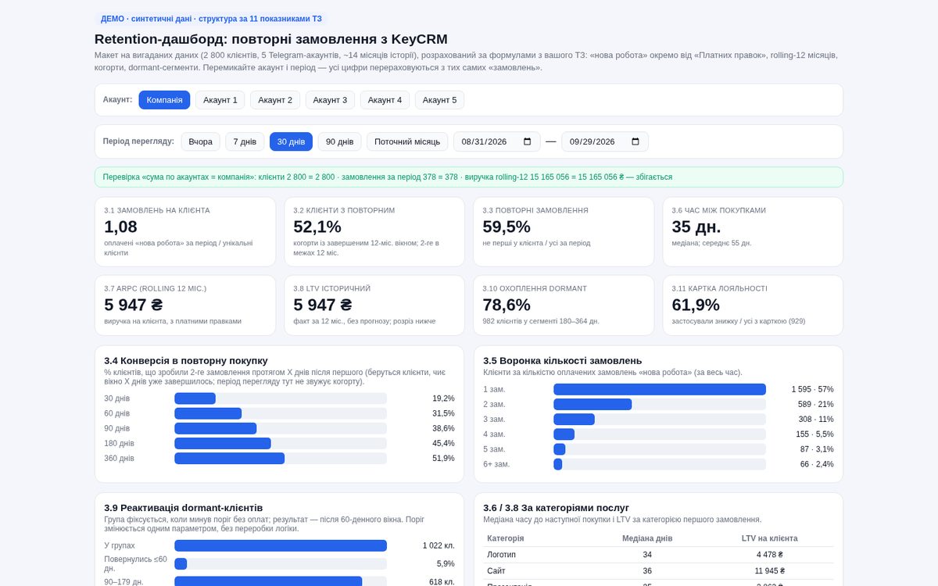The width and height of the screenshot is (938, 586).
Task: Click funnel value 66 · 2,4%
Action: [817, 463]
